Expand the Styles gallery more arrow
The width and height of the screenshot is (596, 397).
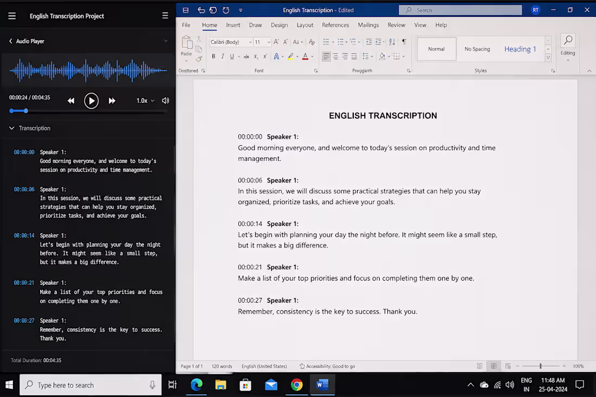pos(548,58)
